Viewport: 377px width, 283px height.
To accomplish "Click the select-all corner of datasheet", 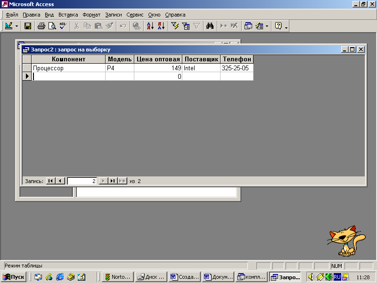I will (x=27, y=59).
